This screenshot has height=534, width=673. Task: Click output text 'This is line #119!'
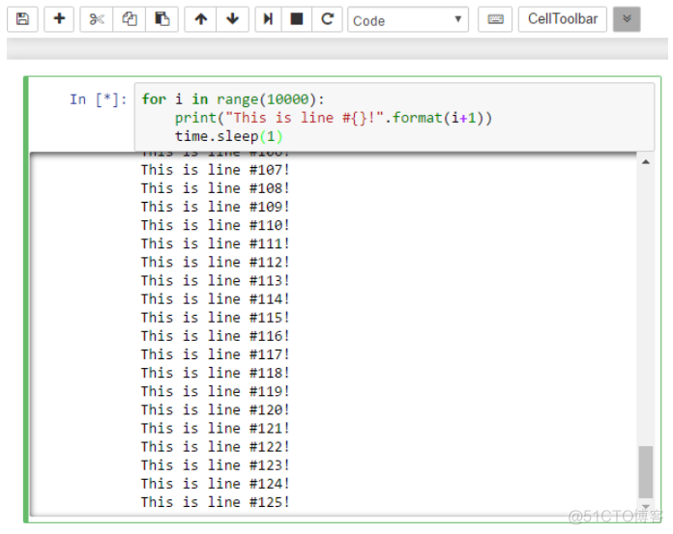pyautogui.click(x=216, y=391)
